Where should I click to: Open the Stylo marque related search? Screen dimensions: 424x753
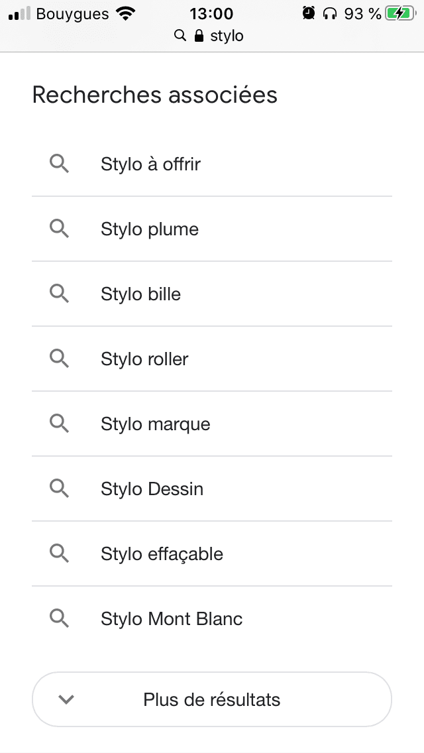(154, 424)
